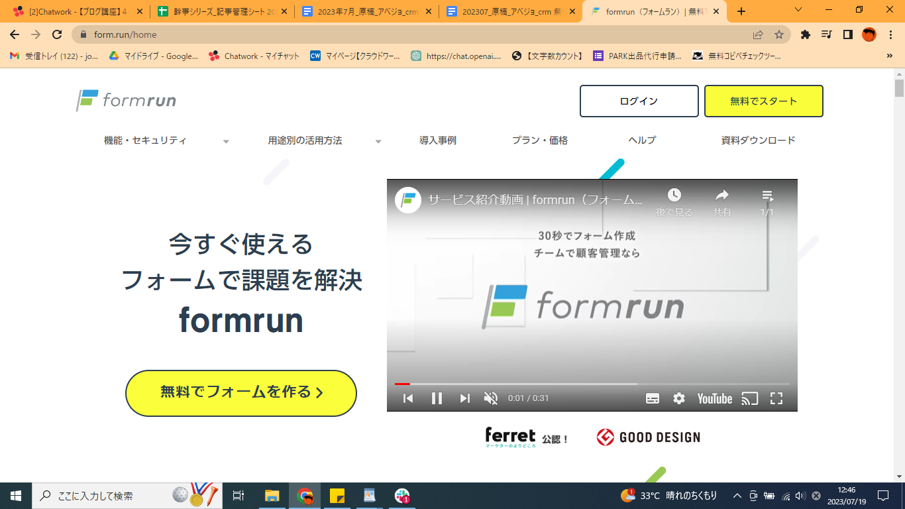The width and height of the screenshot is (905, 509).
Task: Skip to next video
Action: [464, 398]
